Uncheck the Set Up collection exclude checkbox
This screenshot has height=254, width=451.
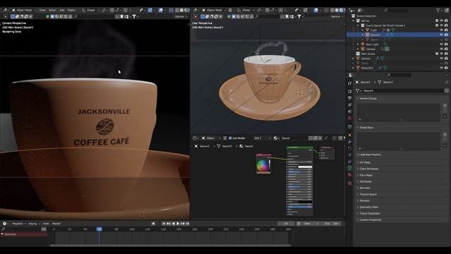(x=437, y=20)
